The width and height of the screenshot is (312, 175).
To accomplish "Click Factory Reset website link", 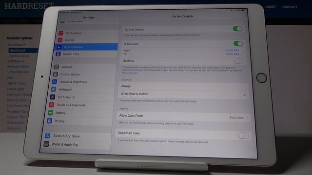I will pyautogui.click(x=19, y=56).
